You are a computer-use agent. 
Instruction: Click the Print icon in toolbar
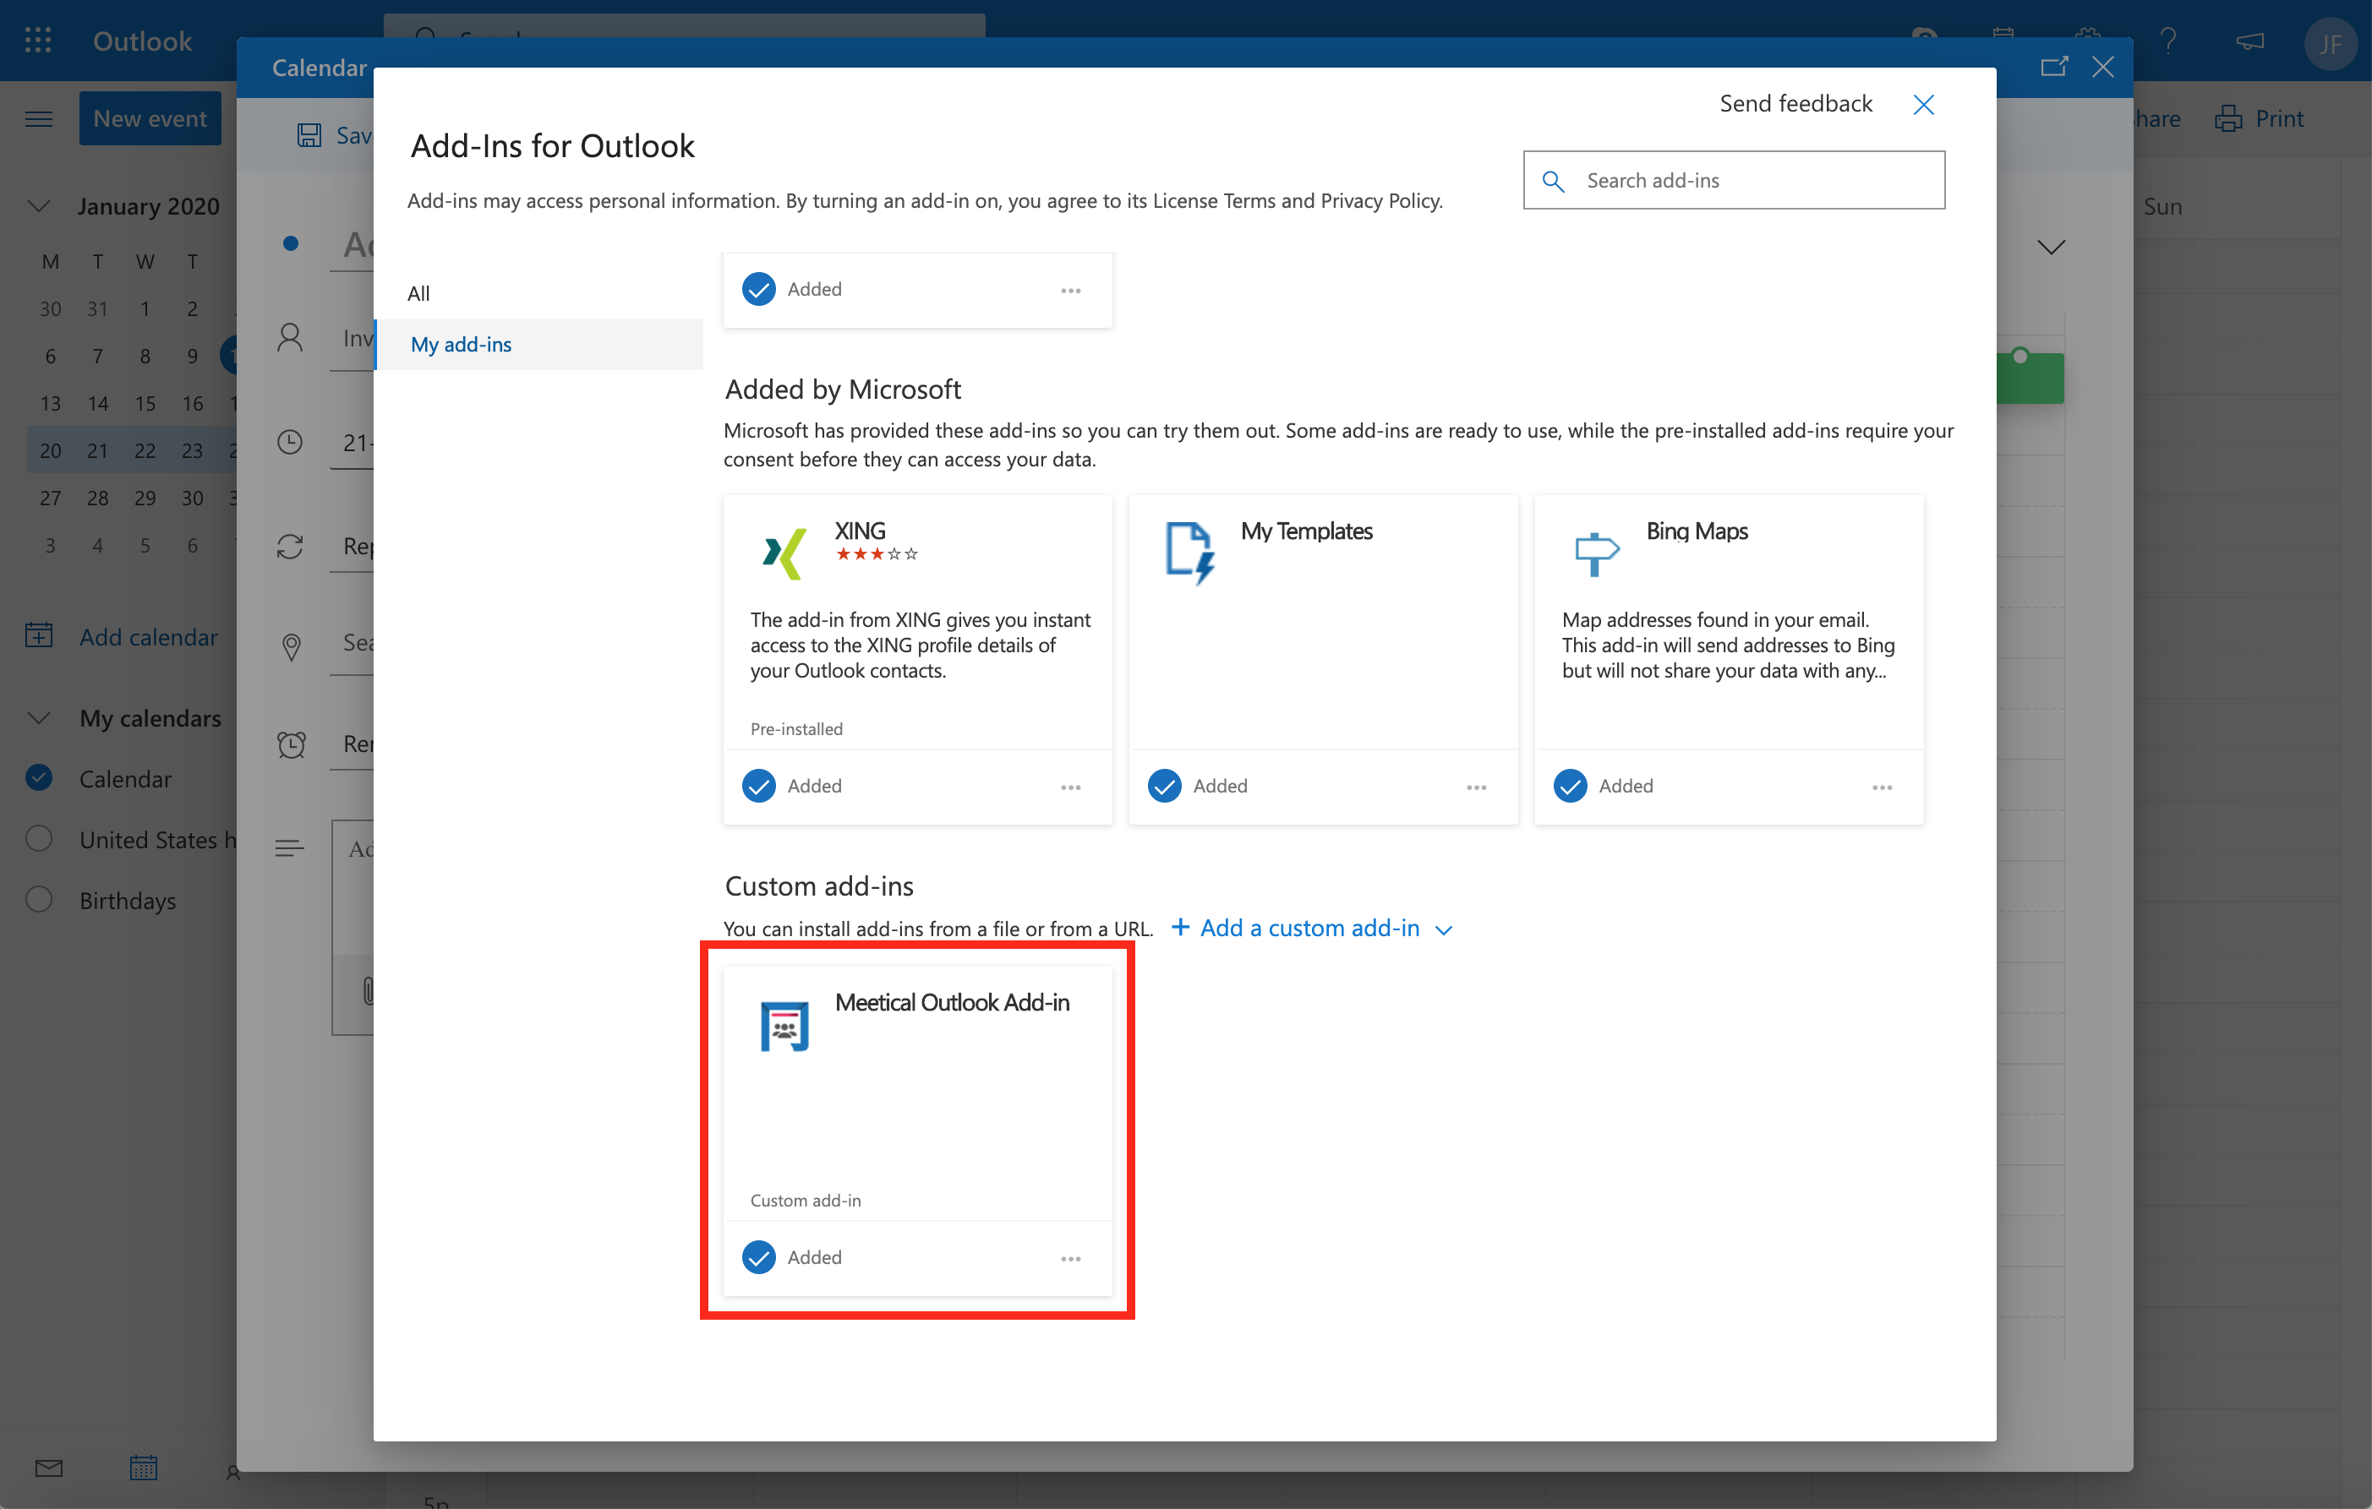pos(2227,119)
